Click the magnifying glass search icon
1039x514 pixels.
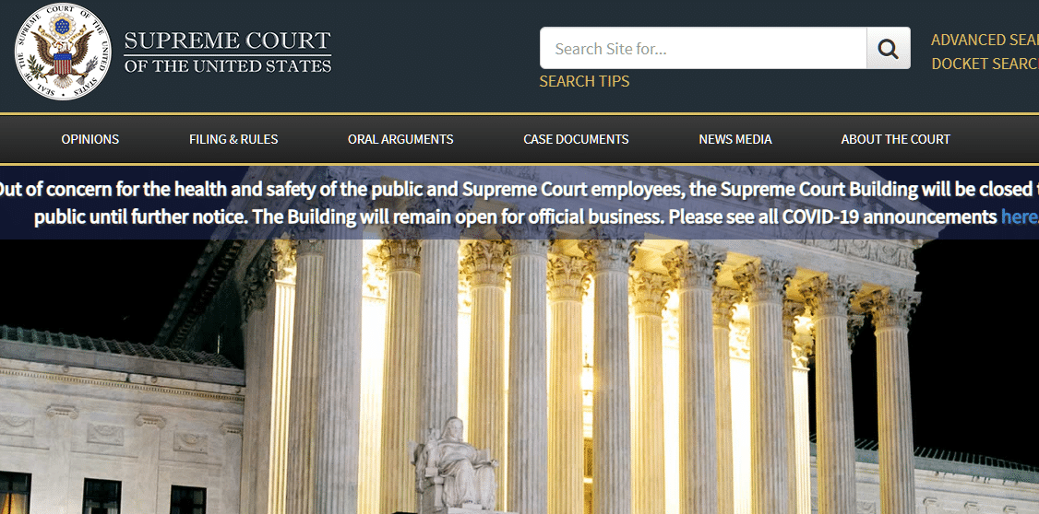[888, 48]
